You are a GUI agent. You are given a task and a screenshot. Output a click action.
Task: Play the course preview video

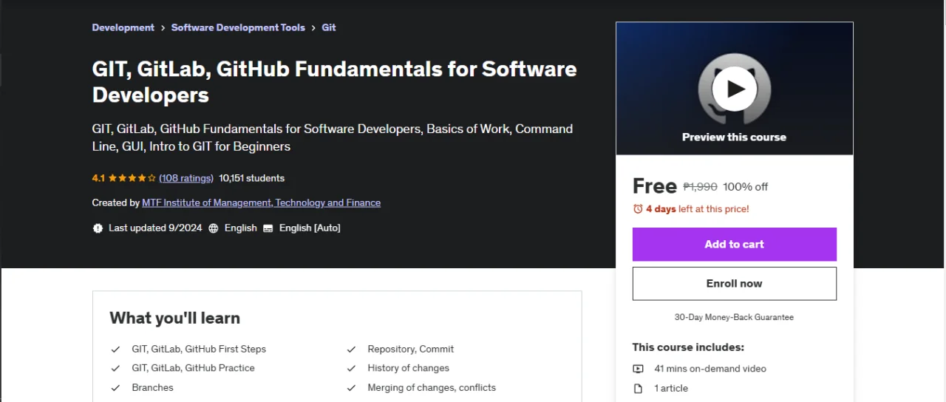point(734,89)
